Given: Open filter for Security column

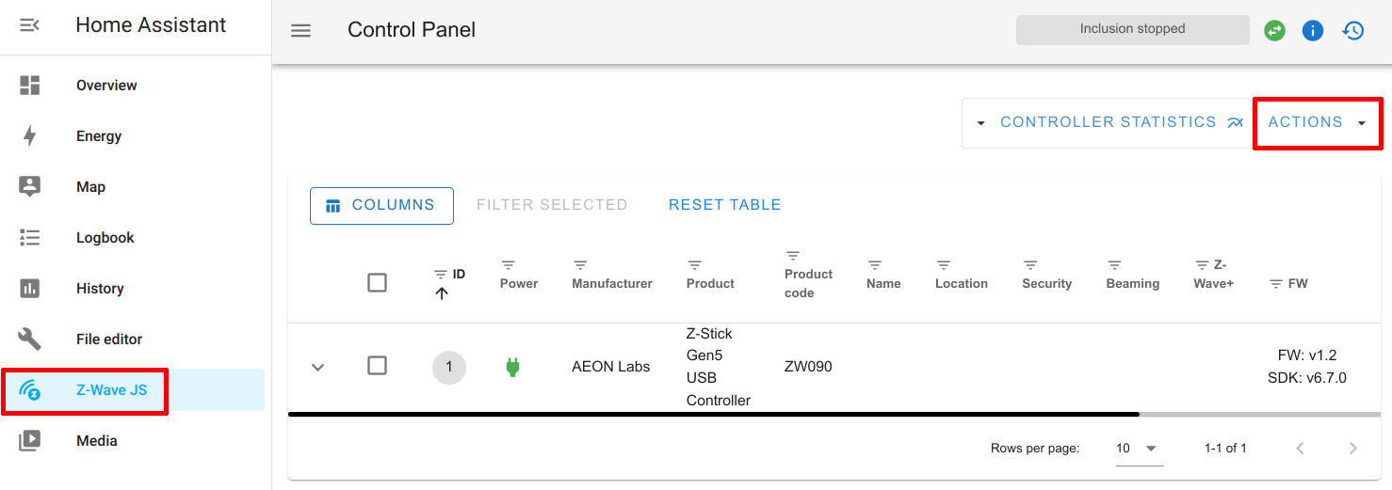Looking at the screenshot, I should (x=1030, y=265).
